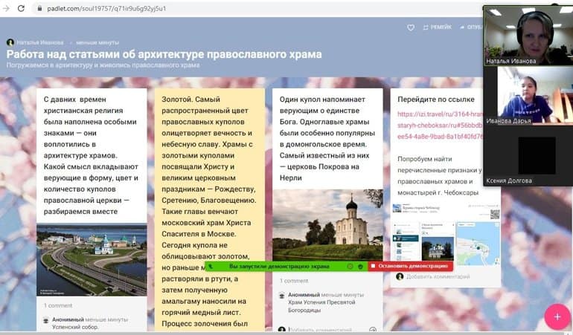Image resolution: width=573 pixels, height=335 pixels.
Task: Open the church on the Nerl photo
Action: 327,226
